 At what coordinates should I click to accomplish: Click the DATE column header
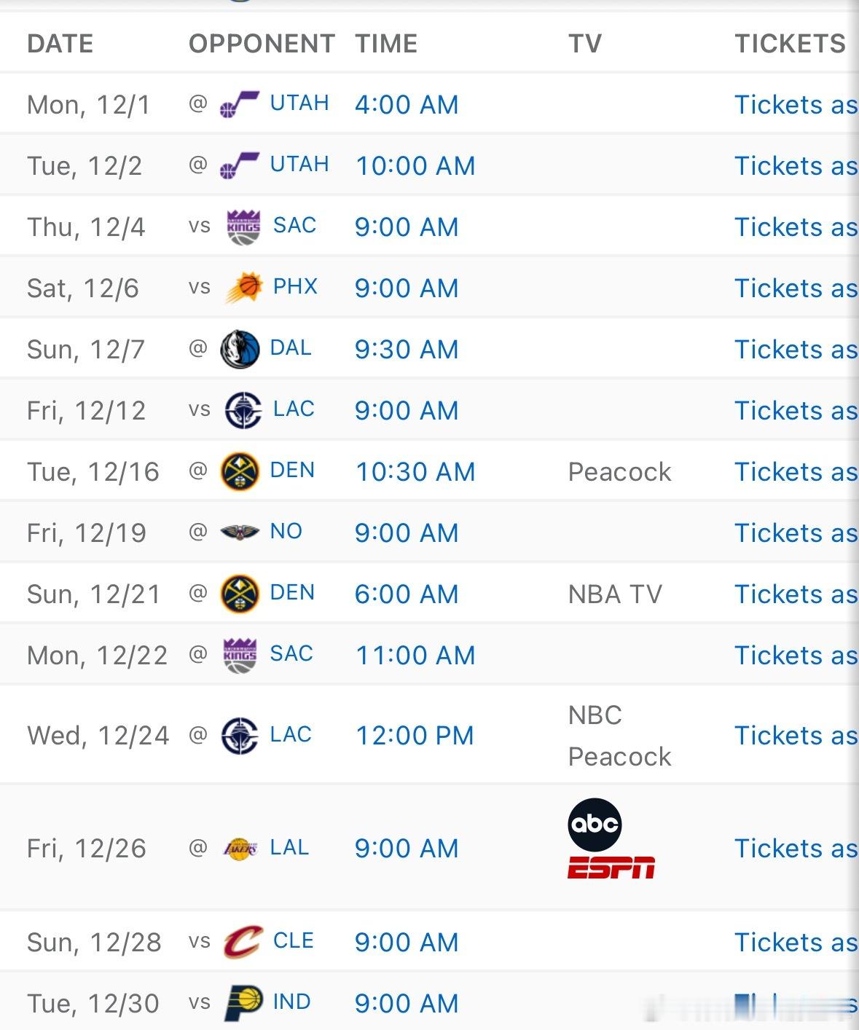[60, 44]
